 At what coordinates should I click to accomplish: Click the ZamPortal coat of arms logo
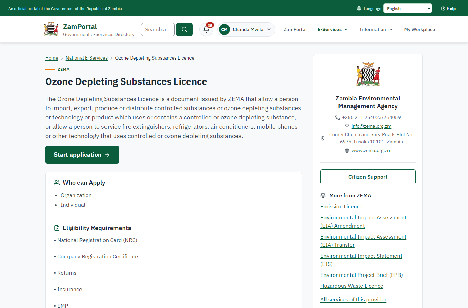51,29
